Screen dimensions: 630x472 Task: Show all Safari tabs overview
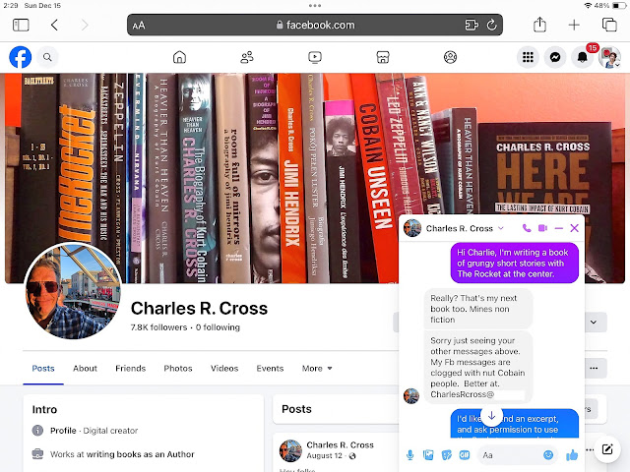pyautogui.click(x=609, y=25)
